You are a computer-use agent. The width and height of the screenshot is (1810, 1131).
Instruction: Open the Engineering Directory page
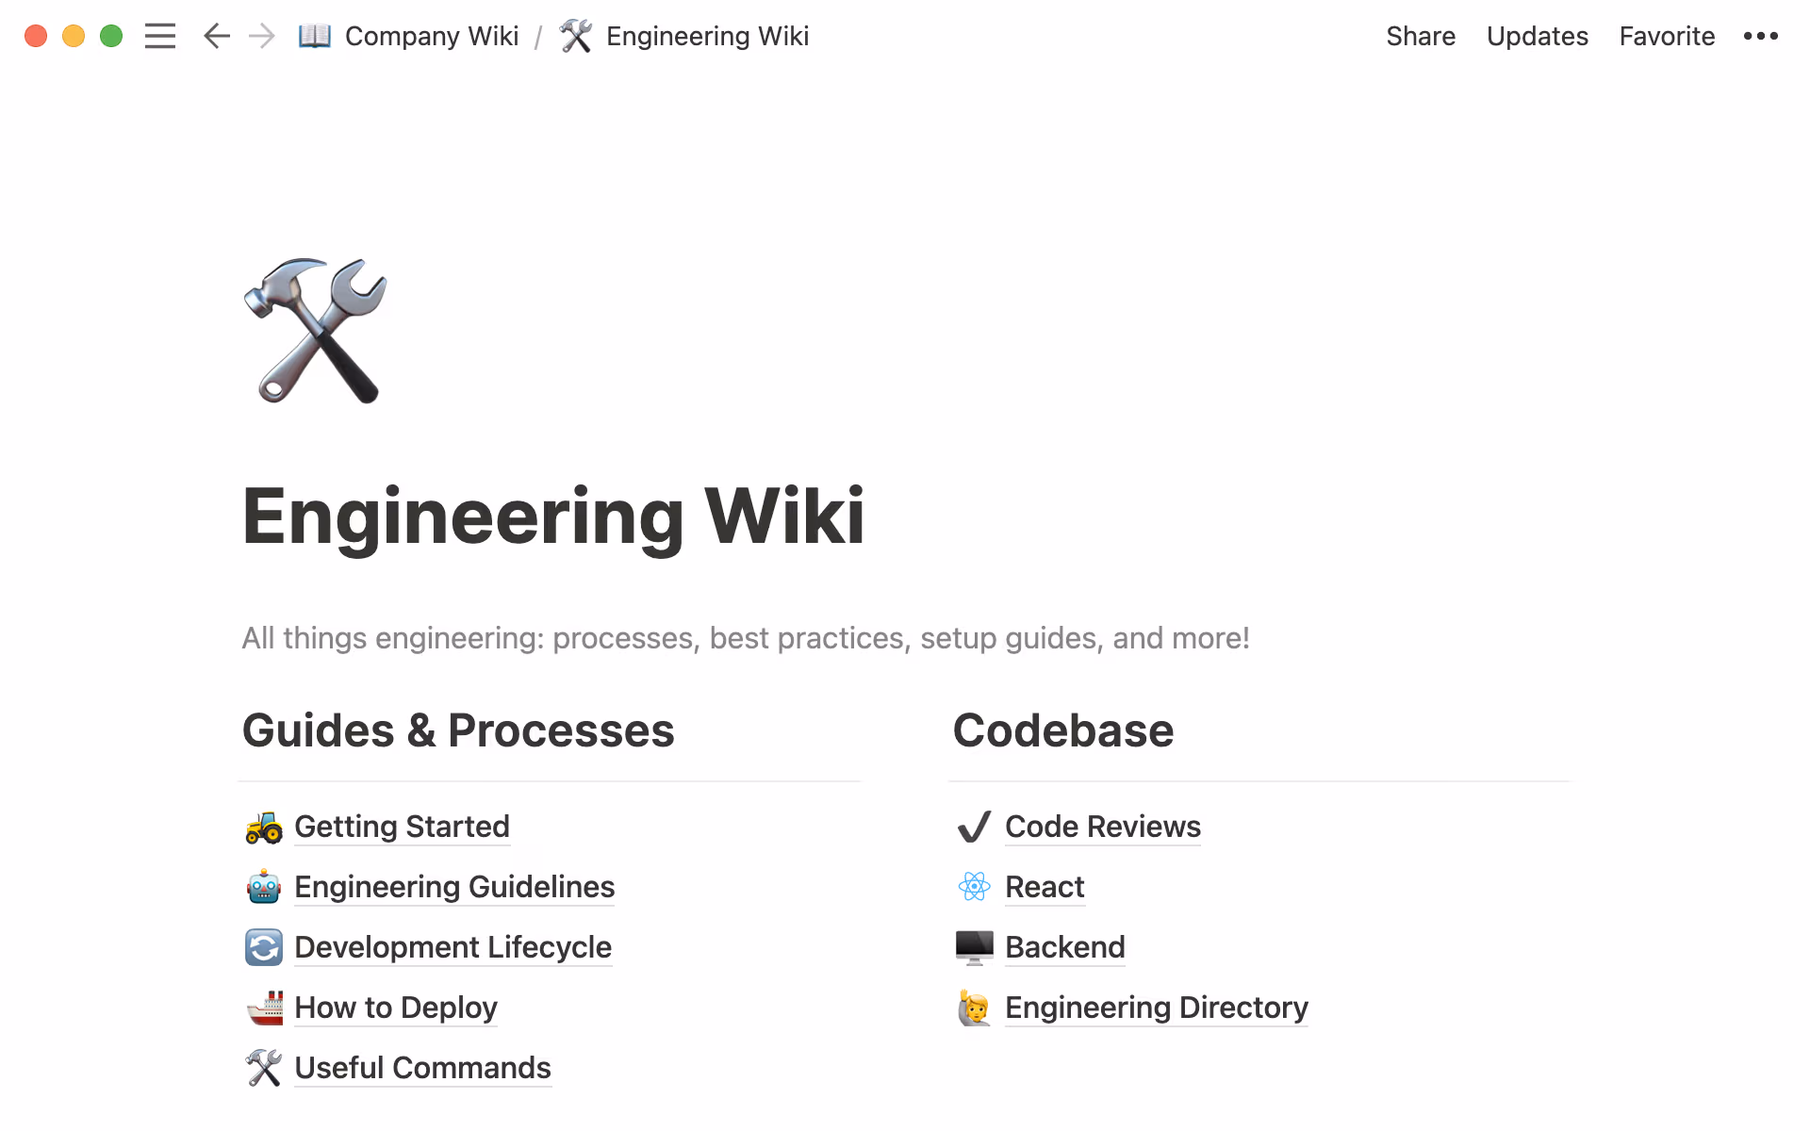pyautogui.click(x=1156, y=1008)
